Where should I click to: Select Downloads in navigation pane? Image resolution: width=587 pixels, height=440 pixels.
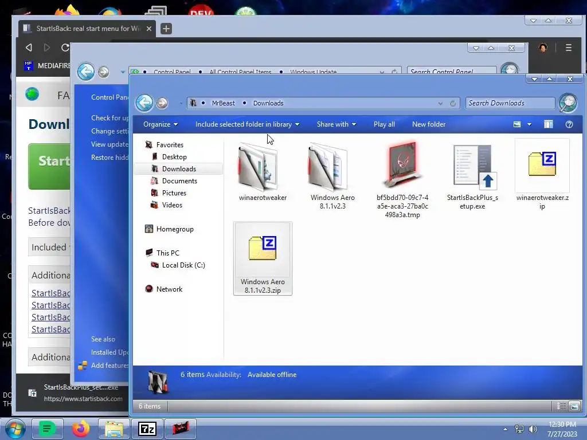pos(179,169)
